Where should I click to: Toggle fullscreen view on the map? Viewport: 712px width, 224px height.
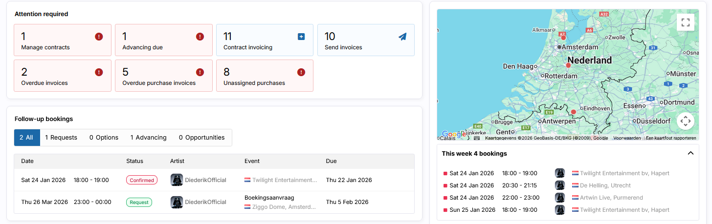click(685, 22)
